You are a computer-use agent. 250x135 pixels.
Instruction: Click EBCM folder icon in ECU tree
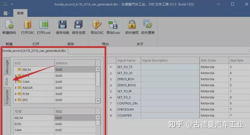tap(19, 70)
